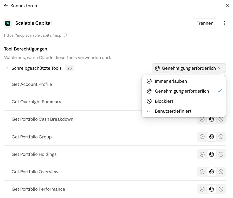Block Get Portfolio Cash Breakdown tool
The height and width of the screenshot is (198, 233).
(x=221, y=119)
